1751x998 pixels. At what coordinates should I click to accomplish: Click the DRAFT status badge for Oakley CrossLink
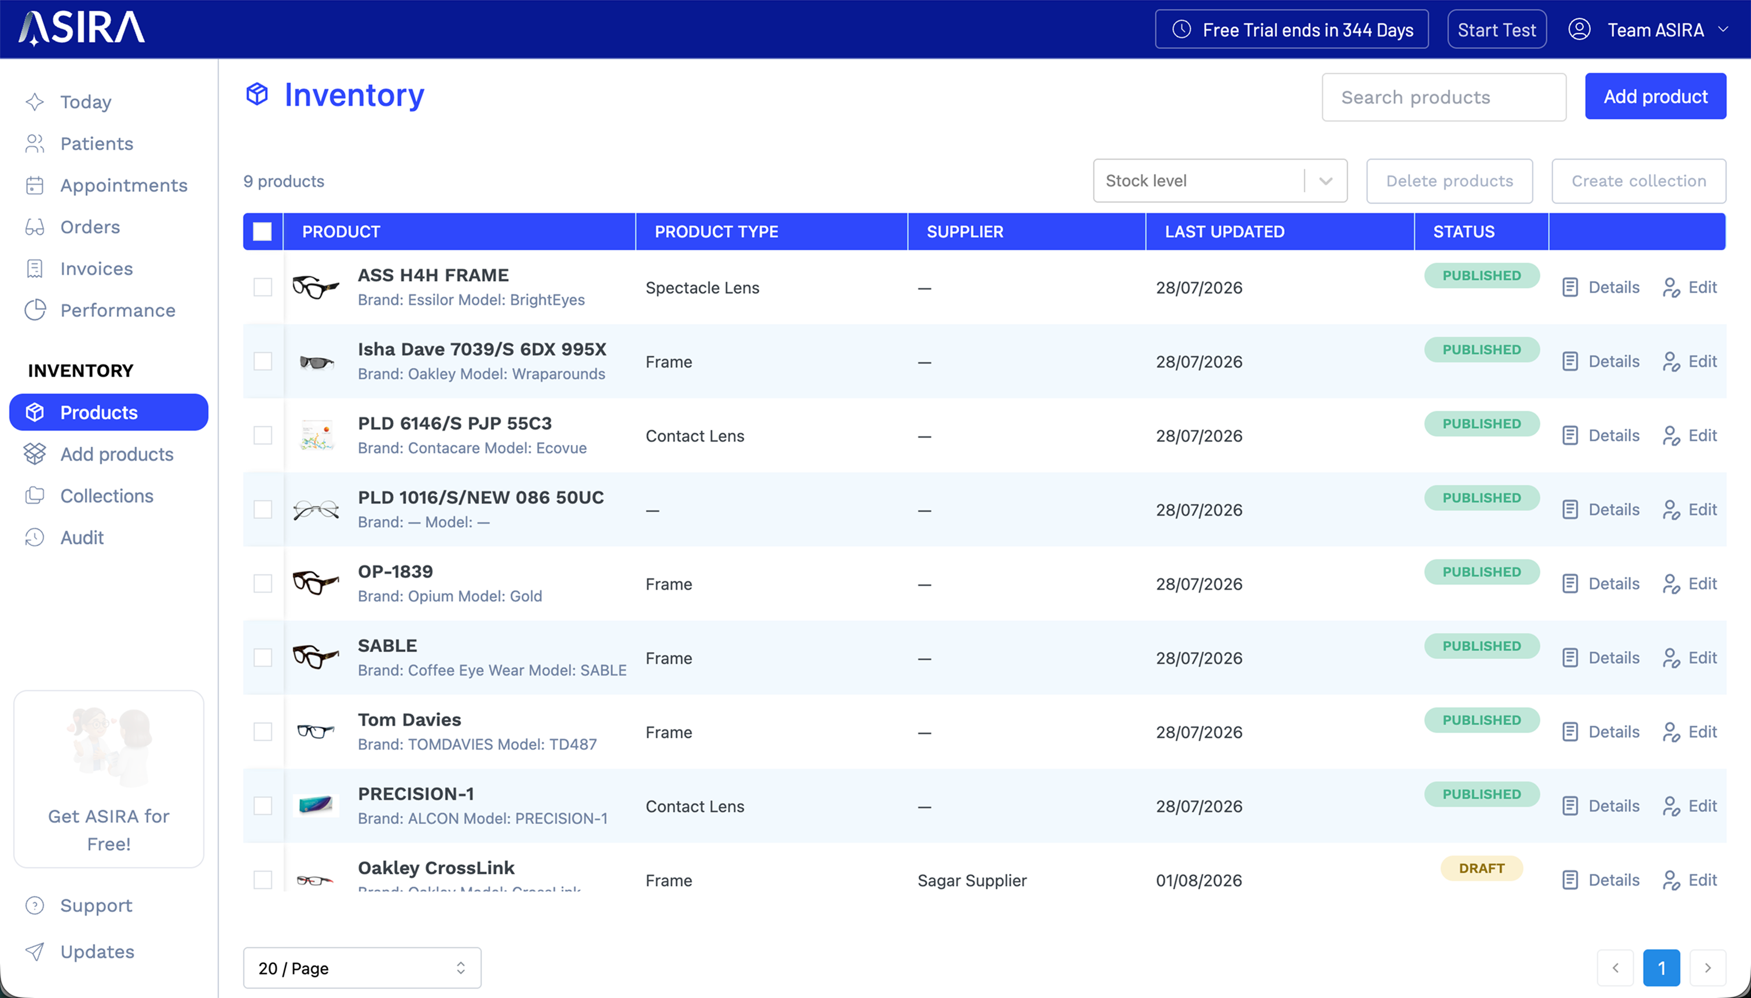[x=1482, y=868]
